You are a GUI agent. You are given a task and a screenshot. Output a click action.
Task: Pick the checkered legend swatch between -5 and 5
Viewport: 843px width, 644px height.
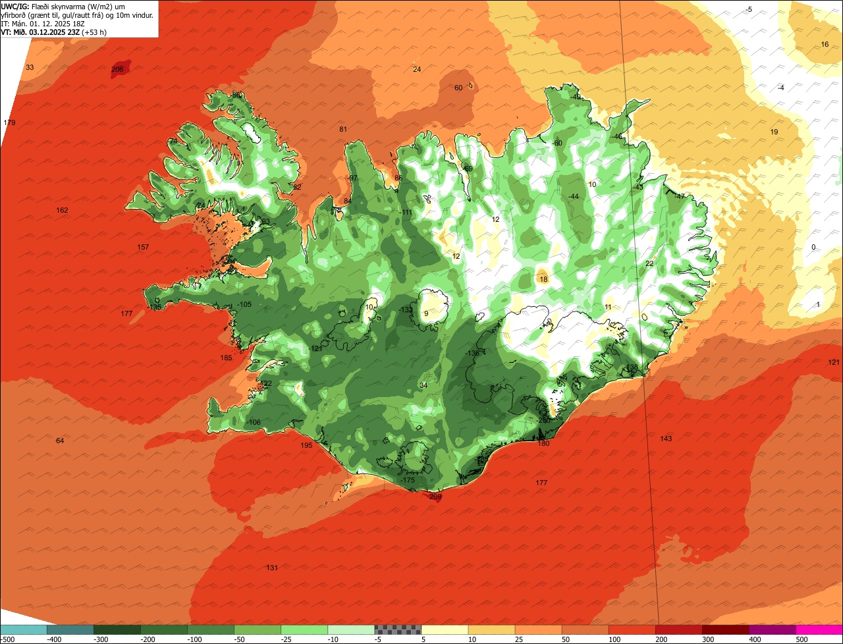point(398,630)
